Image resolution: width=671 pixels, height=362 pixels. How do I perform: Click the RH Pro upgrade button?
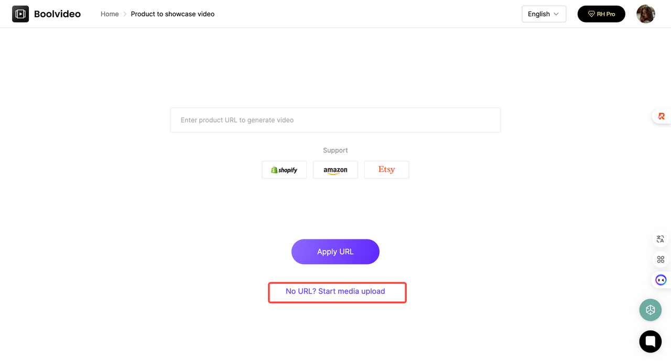pyautogui.click(x=601, y=14)
